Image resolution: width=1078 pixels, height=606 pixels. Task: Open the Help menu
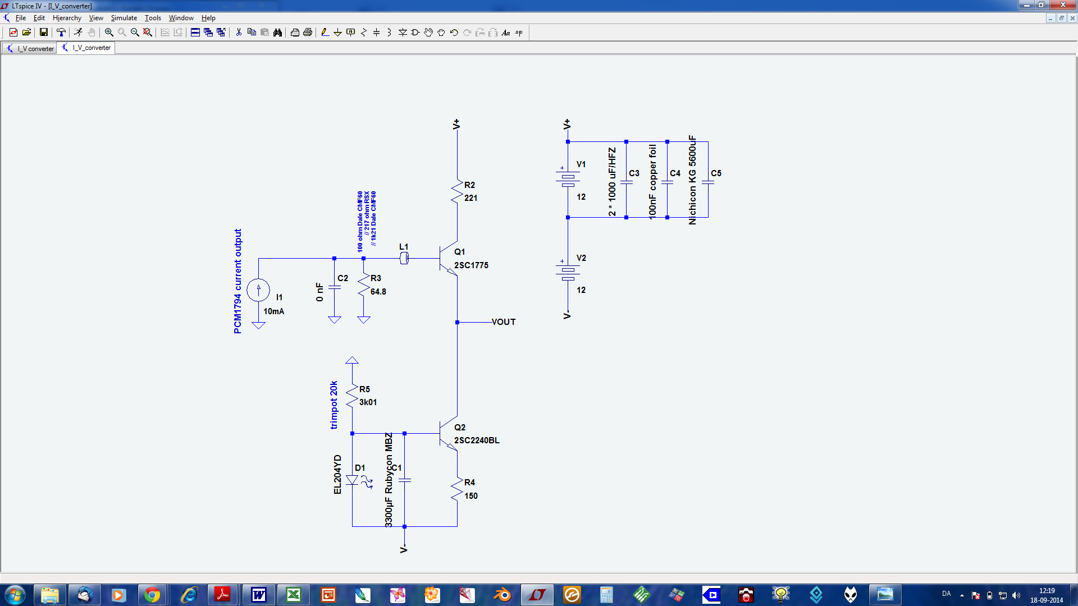(208, 18)
